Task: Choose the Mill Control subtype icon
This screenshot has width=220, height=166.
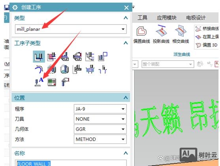Action: click(x=52, y=82)
